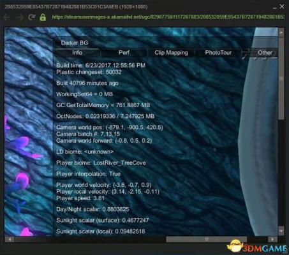Switch to the Info tab
Viewport: 289px width, 255px height.
pos(77,52)
